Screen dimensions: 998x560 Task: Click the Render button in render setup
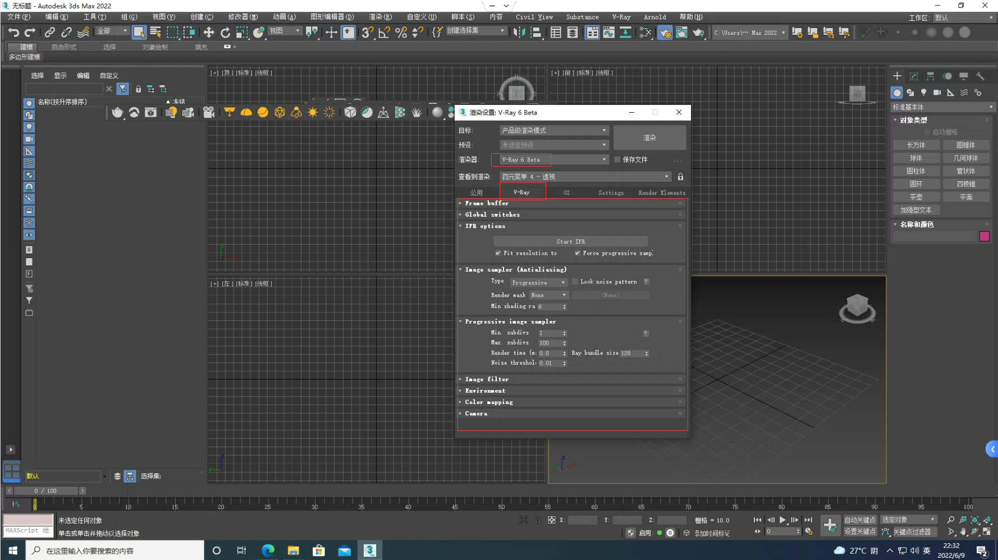(649, 137)
